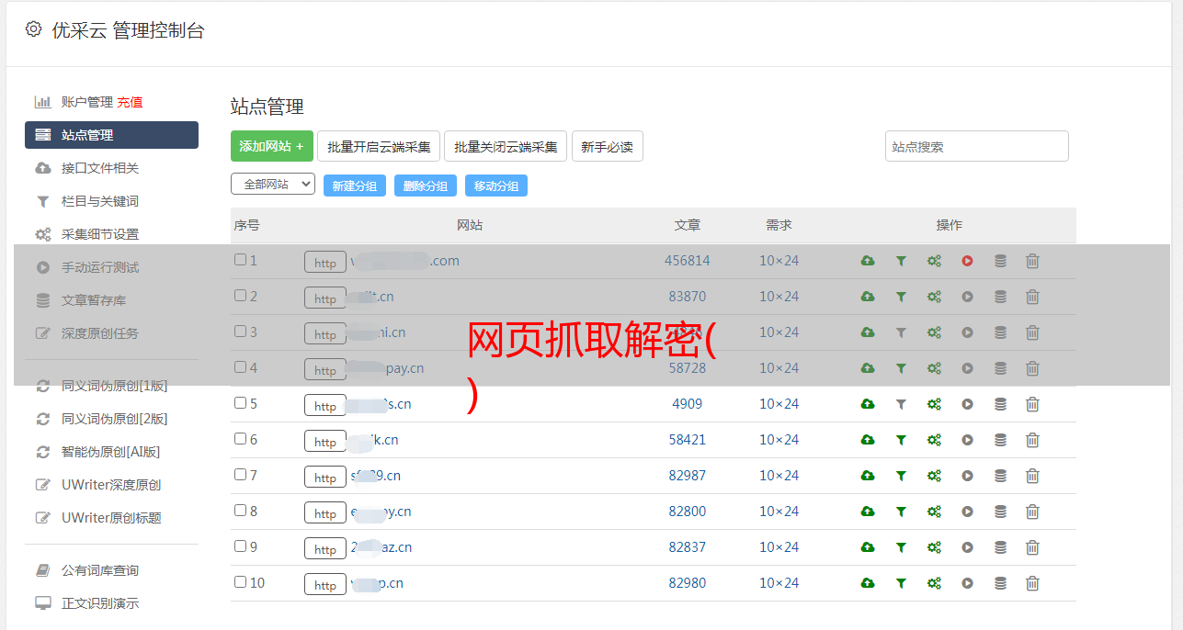Screen dimensions: 1183x630
Task: Open the database icon in row 7
Action: (1000, 476)
